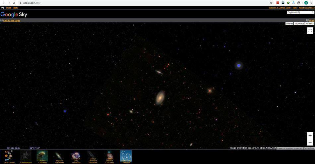Click the See sky in Google Earth link
Screen dimensions: 315x164
click(x=280, y=8)
